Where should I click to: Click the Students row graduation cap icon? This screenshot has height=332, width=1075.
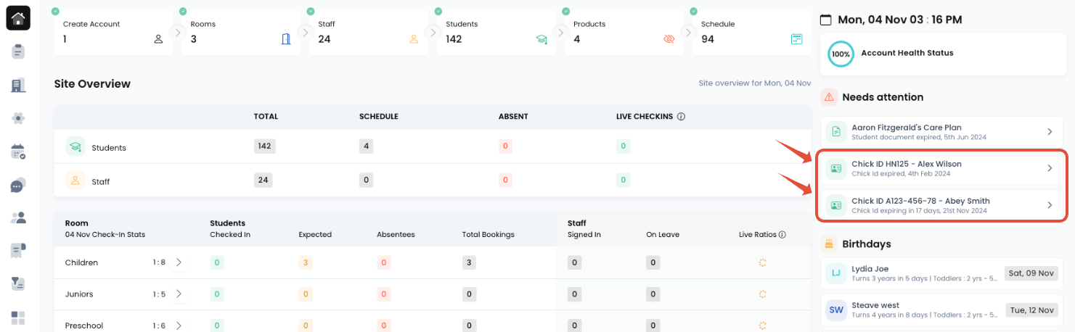75,147
